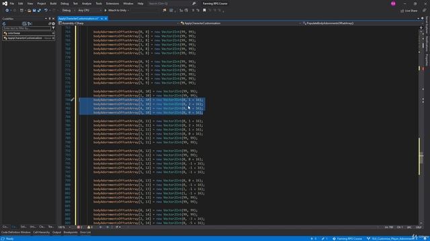Image resolution: width=430 pixels, height=241 pixels.
Task: Click the Attach to Unity button
Action: pos(115,11)
